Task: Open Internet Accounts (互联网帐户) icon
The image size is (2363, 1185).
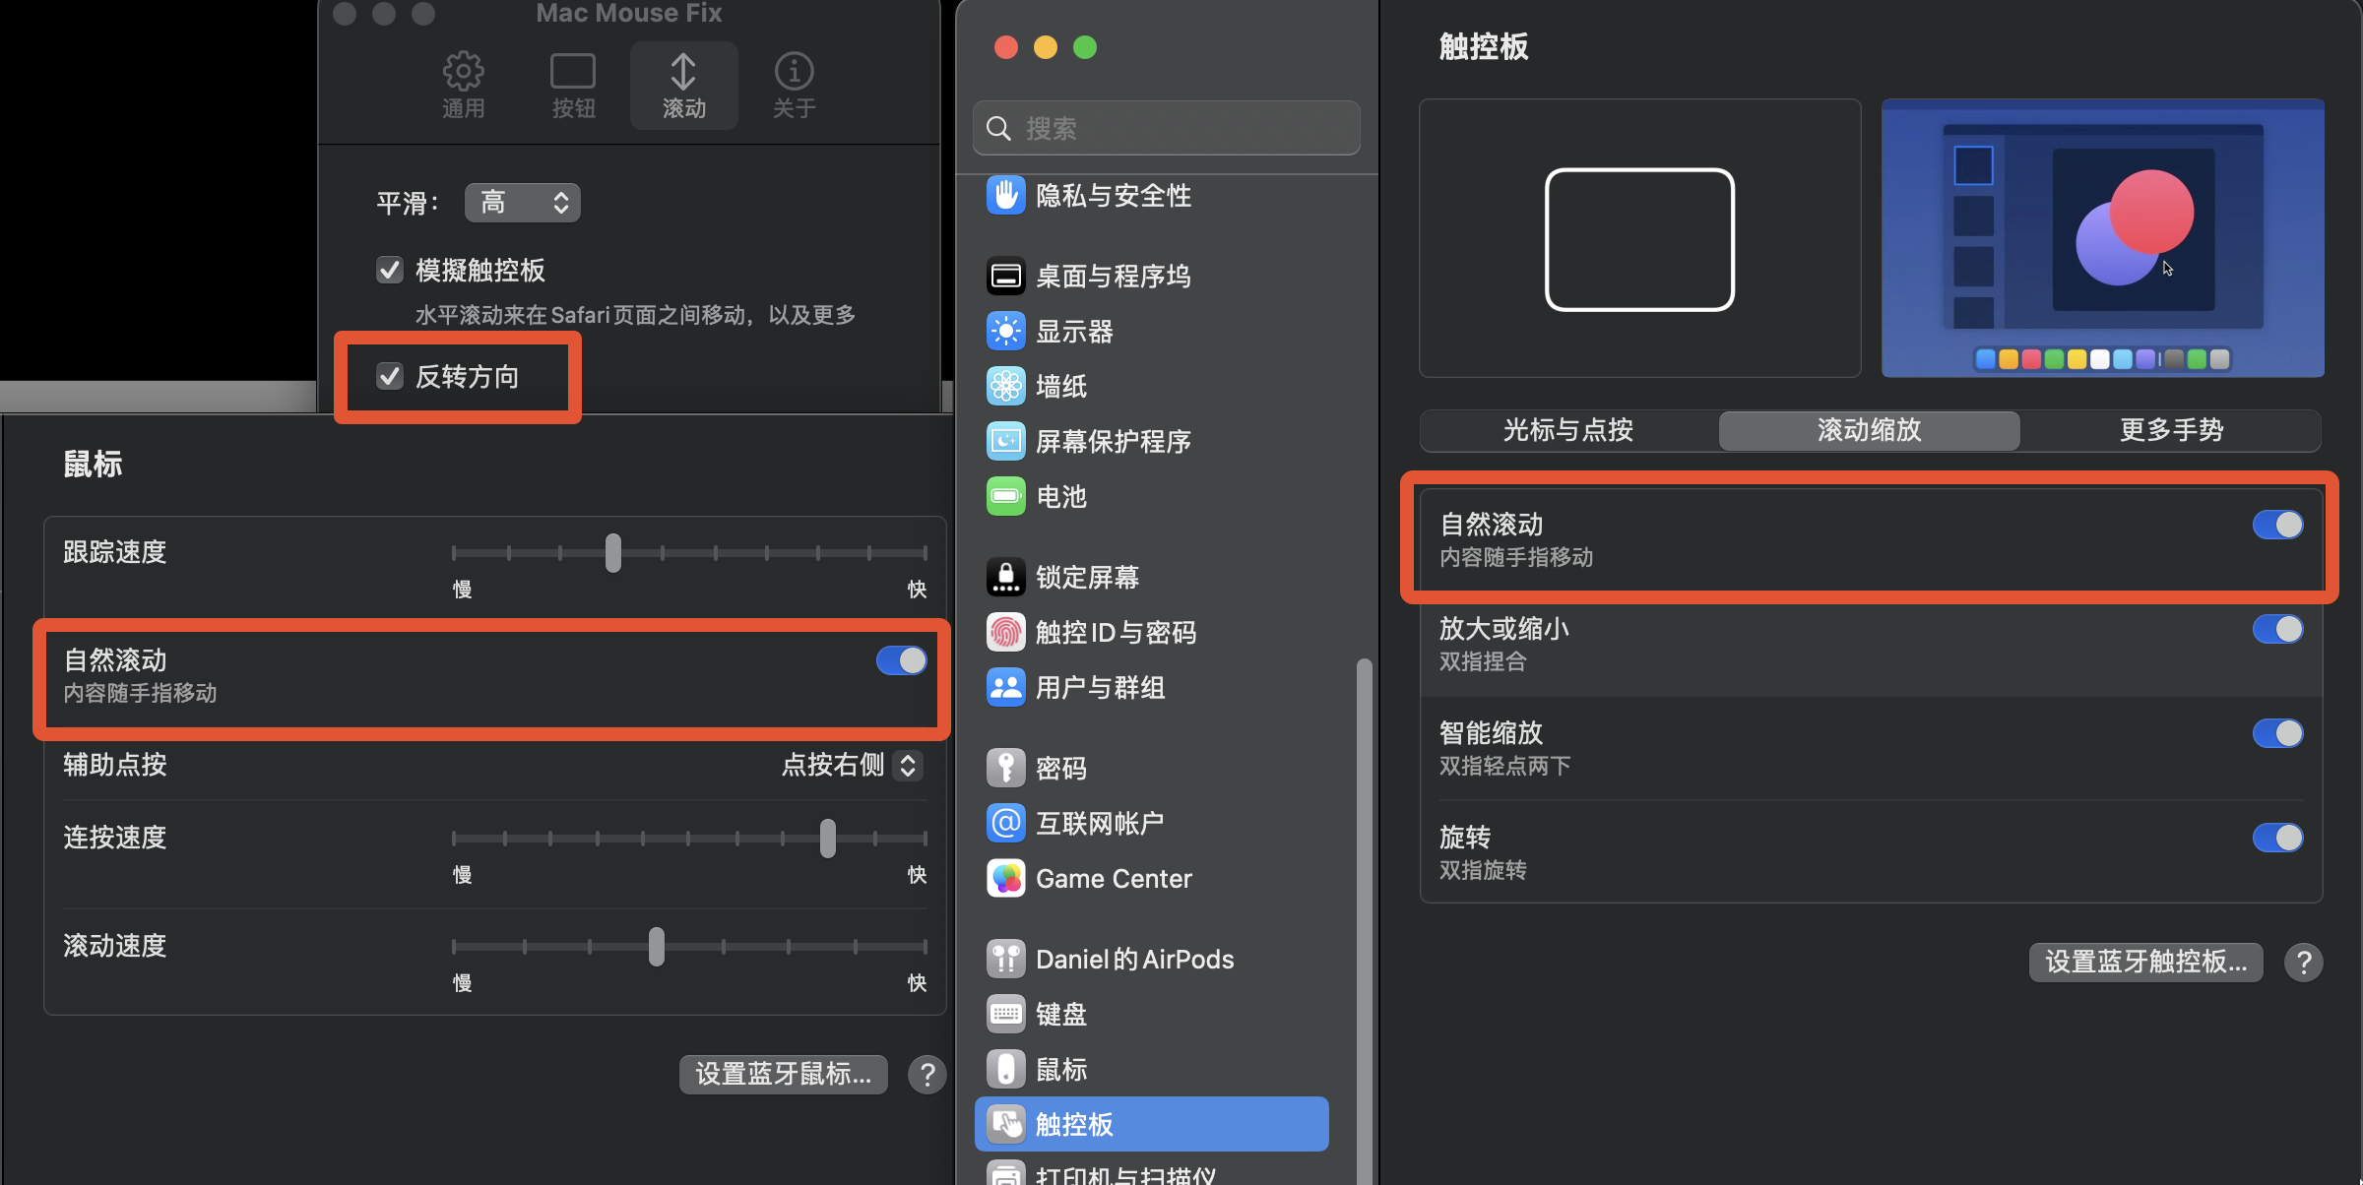Action: click(1005, 824)
